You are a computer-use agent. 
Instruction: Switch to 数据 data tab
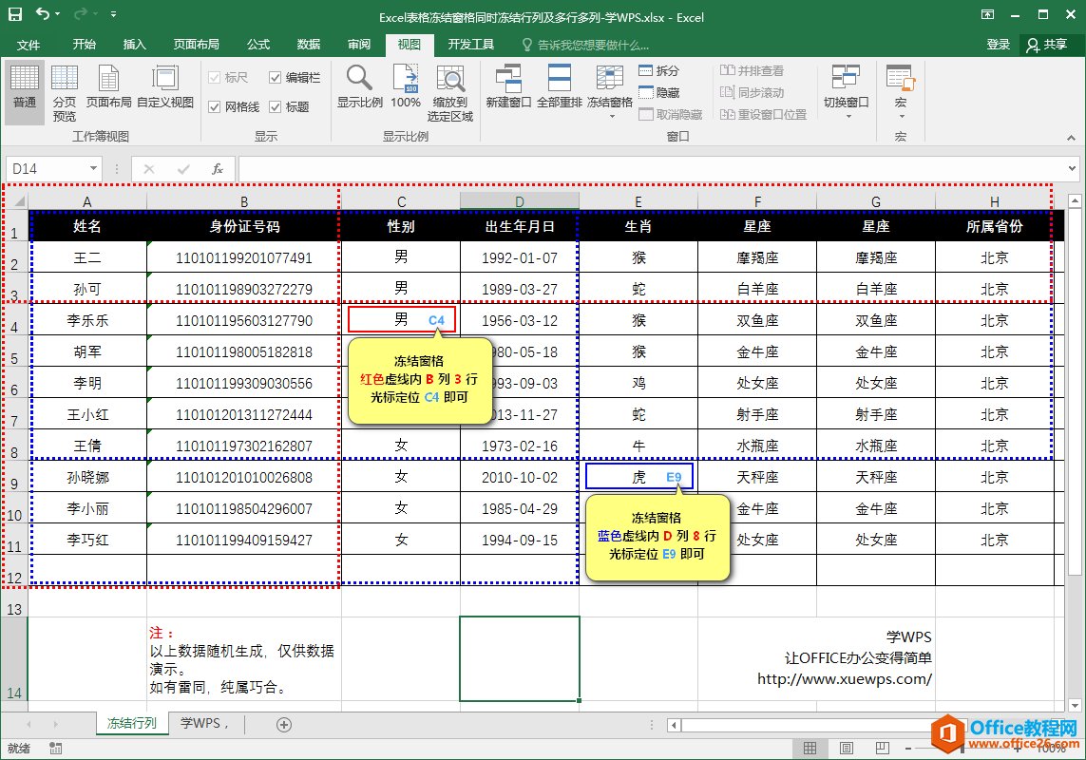tap(308, 45)
